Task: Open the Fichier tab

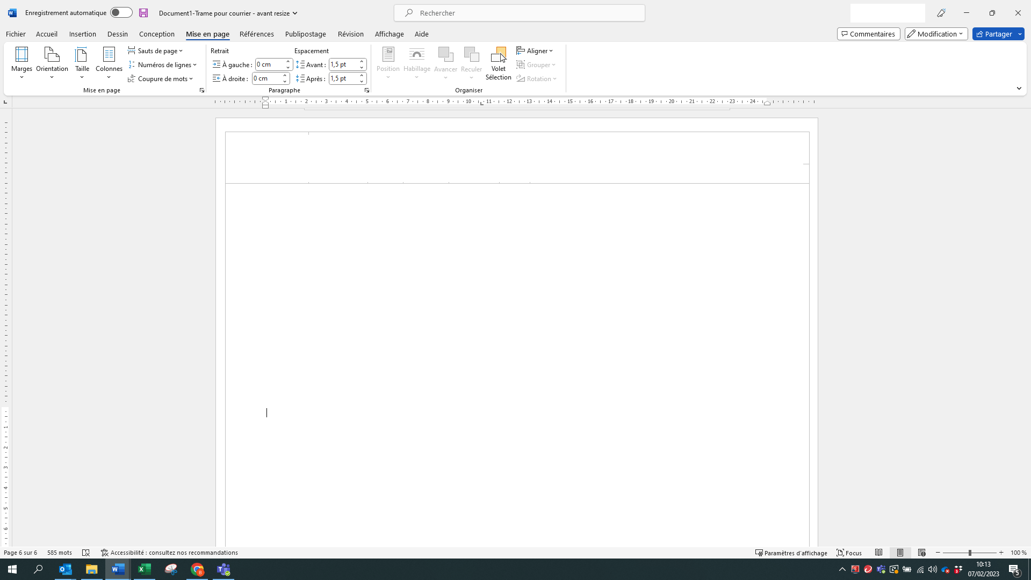Action: point(16,34)
